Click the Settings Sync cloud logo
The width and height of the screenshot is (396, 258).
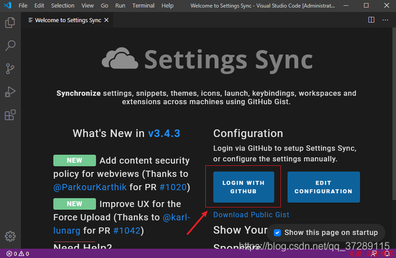point(120,58)
